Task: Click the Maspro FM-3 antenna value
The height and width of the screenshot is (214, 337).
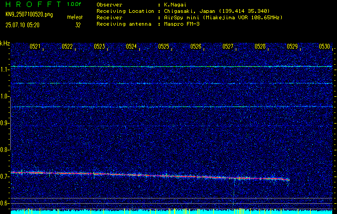Action: click(182, 24)
